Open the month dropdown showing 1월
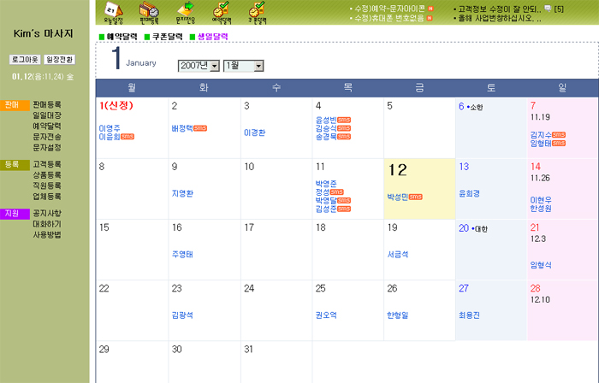Image resolution: width=599 pixels, height=383 pixels. click(243, 66)
